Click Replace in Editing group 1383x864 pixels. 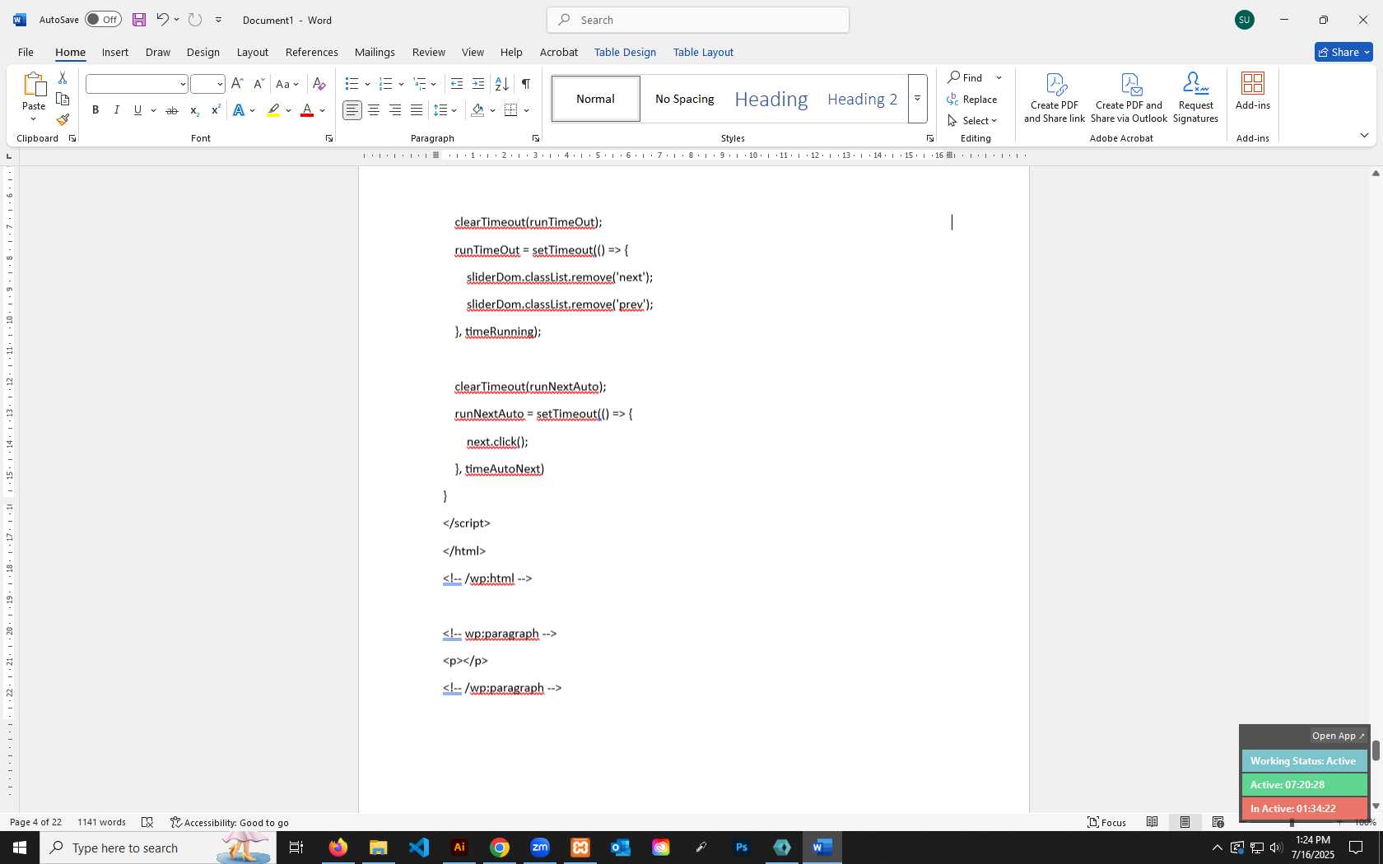pyautogui.click(x=971, y=100)
